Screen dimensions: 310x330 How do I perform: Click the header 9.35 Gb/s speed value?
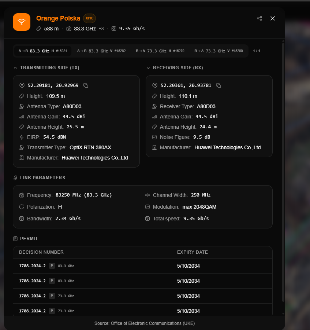click(x=132, y=28)
